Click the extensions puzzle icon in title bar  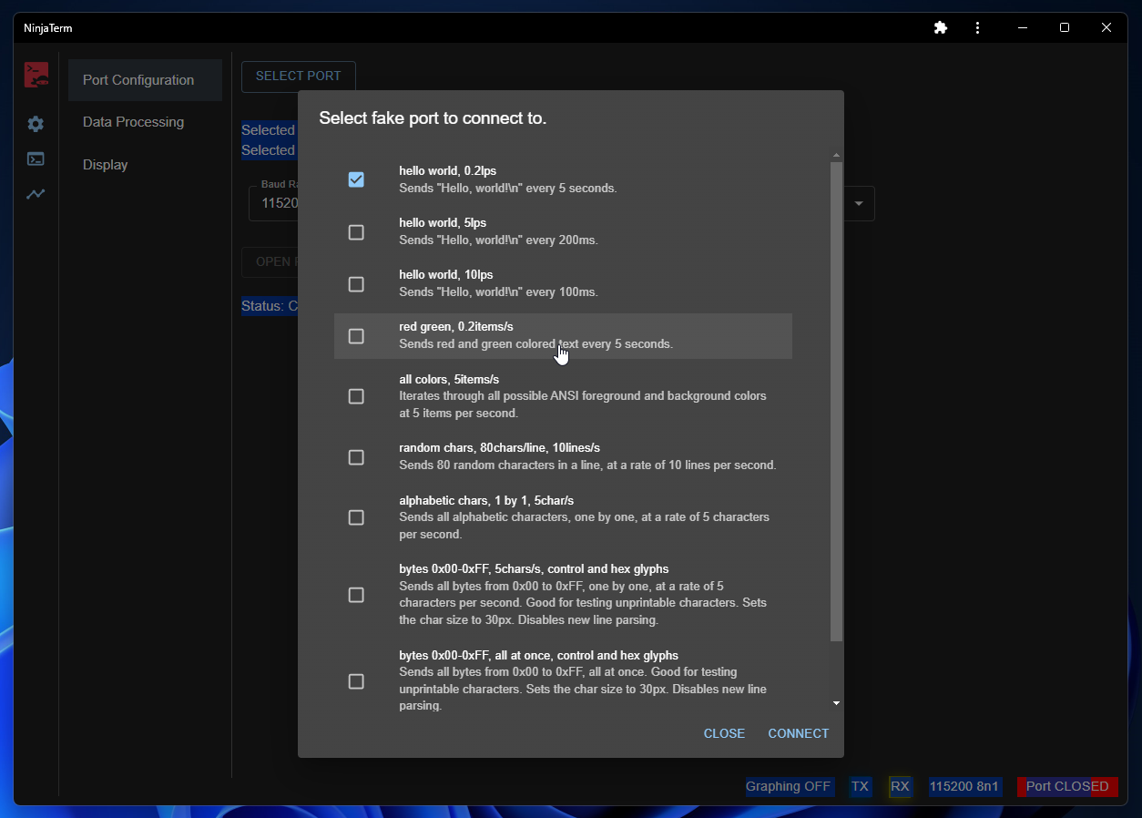941,28
